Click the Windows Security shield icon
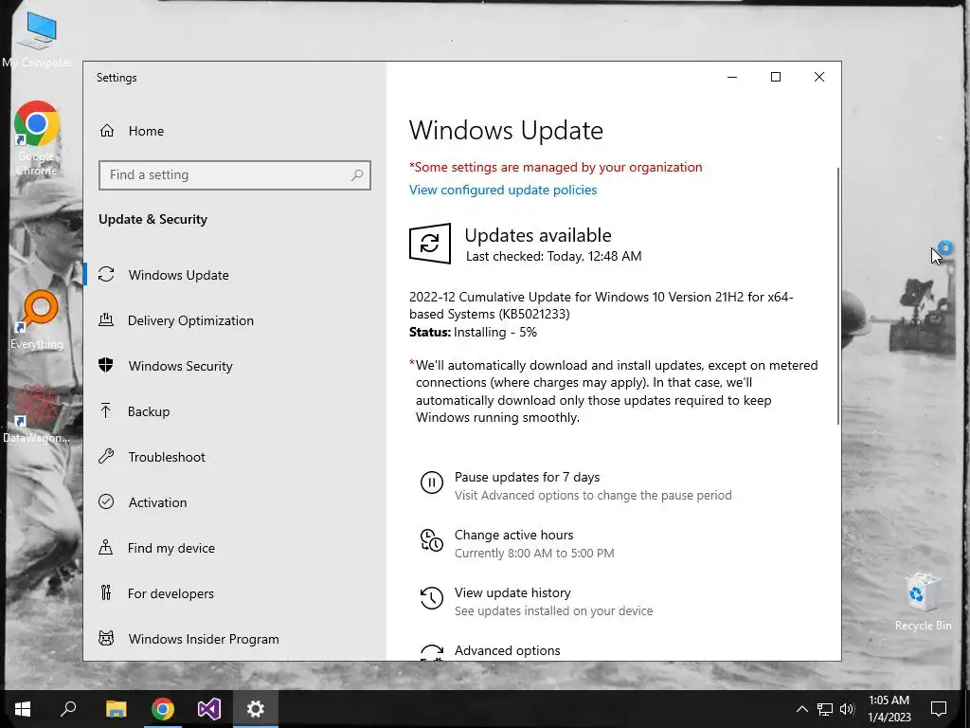Image resolution: width=970 pixels, height=728 pixels. (106, 365)
